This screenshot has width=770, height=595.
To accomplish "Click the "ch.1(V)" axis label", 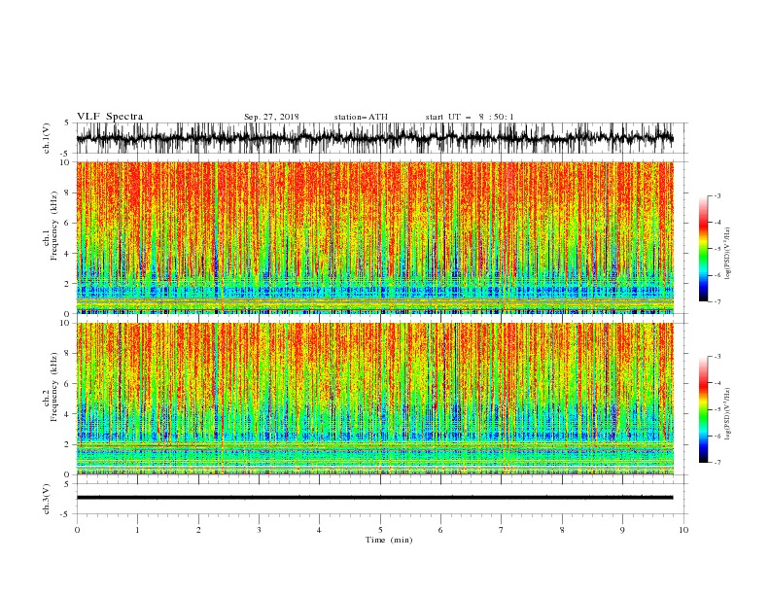I will [x=47, y=138].
